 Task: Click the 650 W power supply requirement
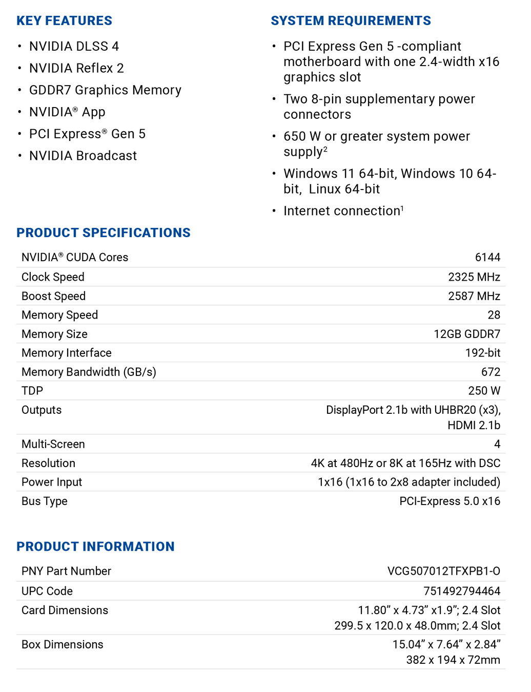tap(377, 144)
